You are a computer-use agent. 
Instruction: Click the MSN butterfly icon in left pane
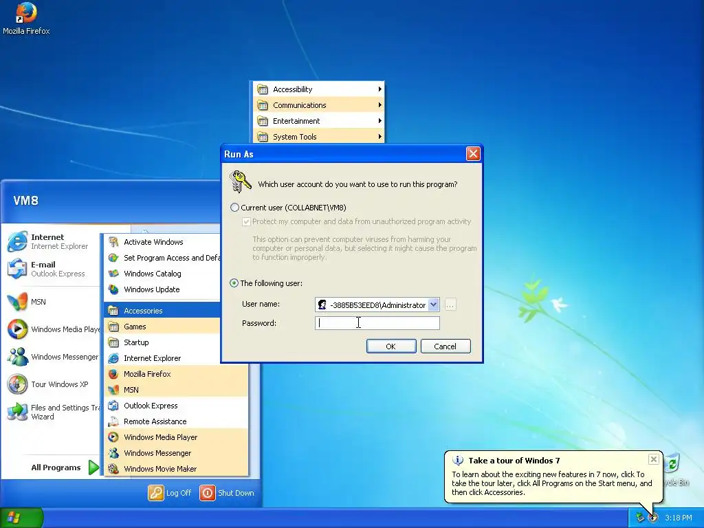tap(17, 302)
